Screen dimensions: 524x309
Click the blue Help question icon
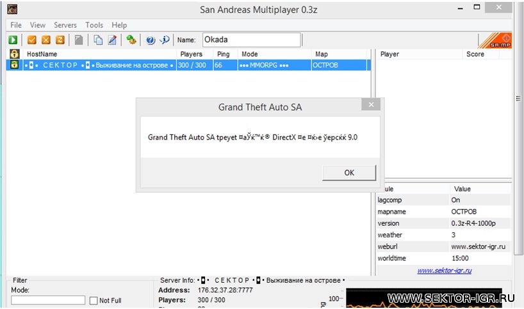(x=151, y=40)
